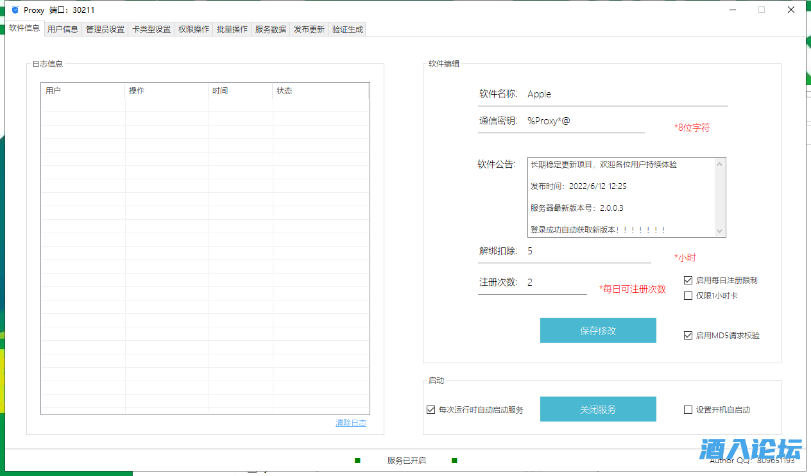The width and height of the screenshot is (811, 476).
Task: Enable the 仅限1小时卡 checkbox
Action: 688,296
